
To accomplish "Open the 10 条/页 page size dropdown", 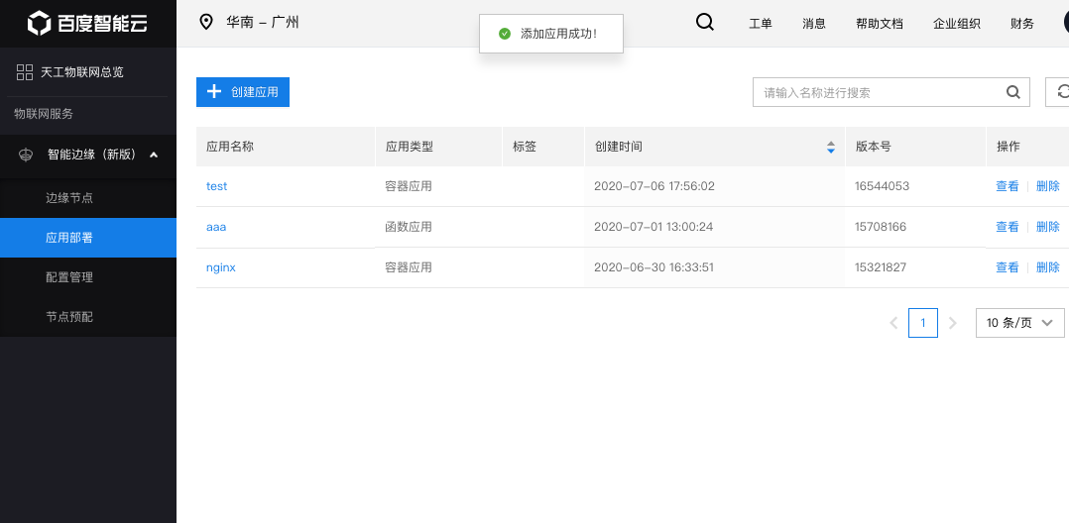I will [1019, 323].
